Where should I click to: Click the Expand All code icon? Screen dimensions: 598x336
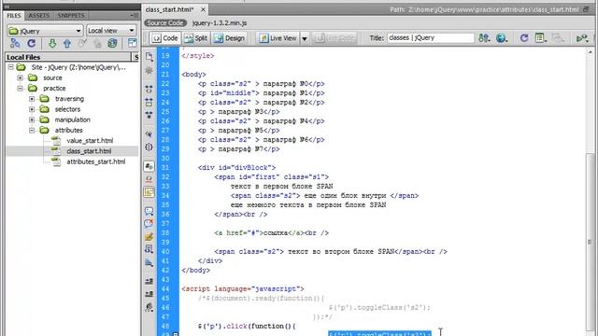click(149, 114)
